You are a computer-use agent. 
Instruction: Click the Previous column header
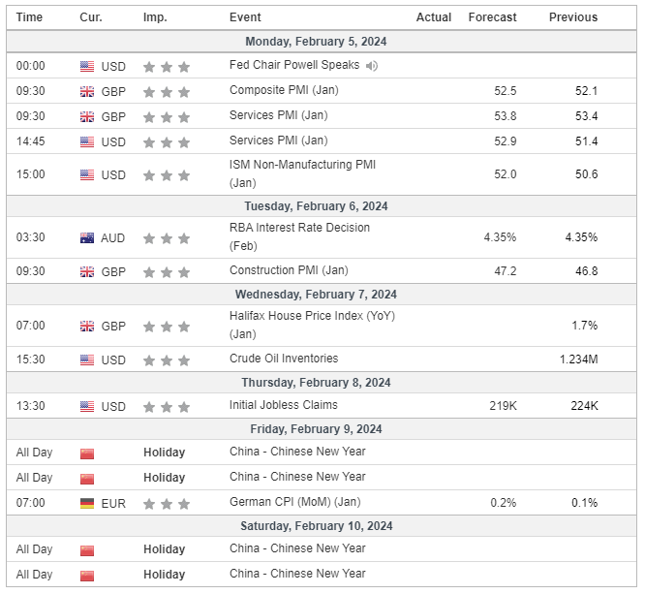pos(573,17)
